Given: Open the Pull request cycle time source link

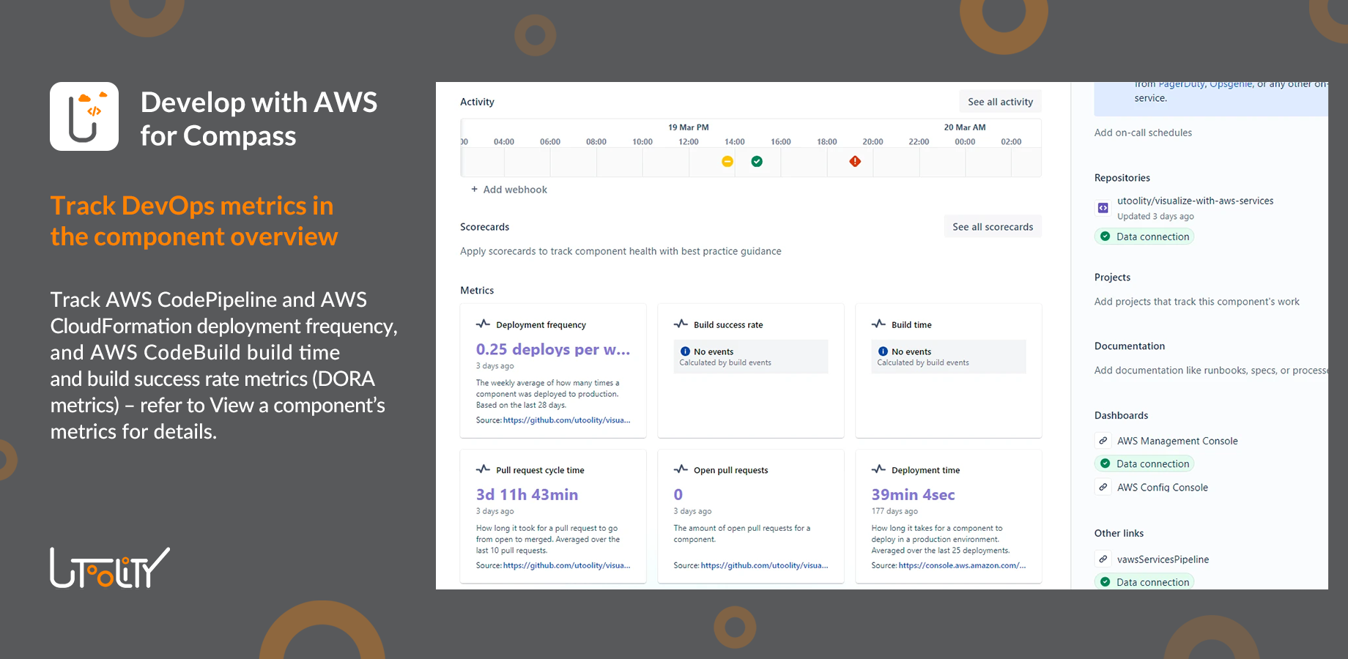Looking at the screenshot, I should pyautogui.click(x=566, y=565).
